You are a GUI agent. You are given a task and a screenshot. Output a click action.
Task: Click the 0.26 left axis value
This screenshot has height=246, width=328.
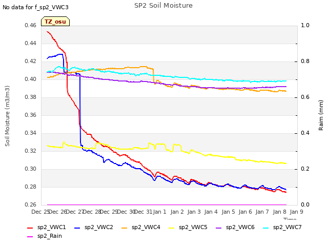coord(31,204)
